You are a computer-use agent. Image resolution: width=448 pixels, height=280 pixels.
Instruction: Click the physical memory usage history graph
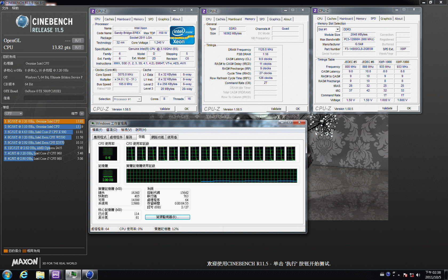click(x=212, y=175)
